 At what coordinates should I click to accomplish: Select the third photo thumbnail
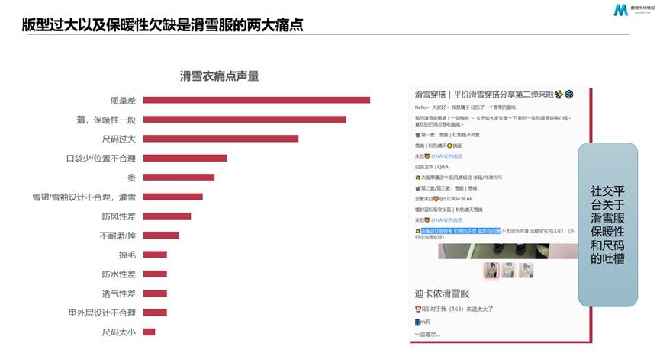tap(526, 270)
